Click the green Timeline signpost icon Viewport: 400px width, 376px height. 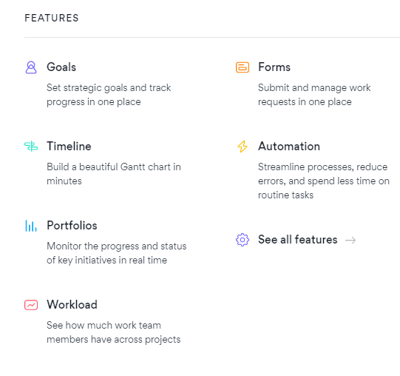pos(31,147)
